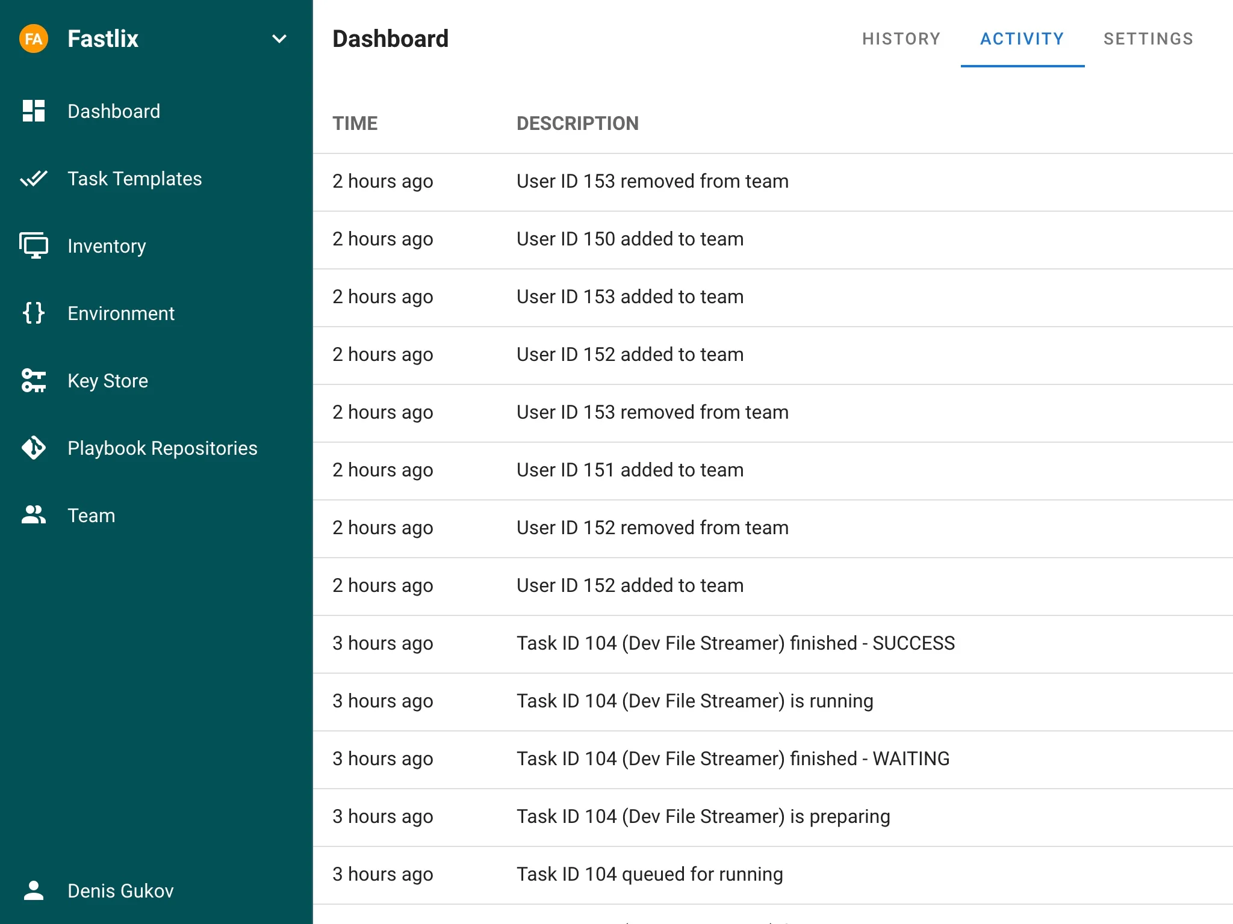Click the Task ID 104 queued for running entry
1233x924 pixels.
[650, 875]
